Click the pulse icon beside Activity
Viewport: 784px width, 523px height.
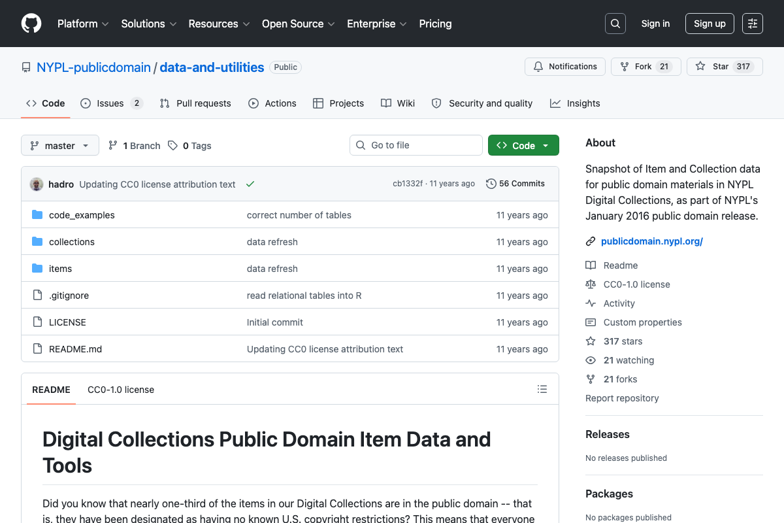tap(591, 303)
